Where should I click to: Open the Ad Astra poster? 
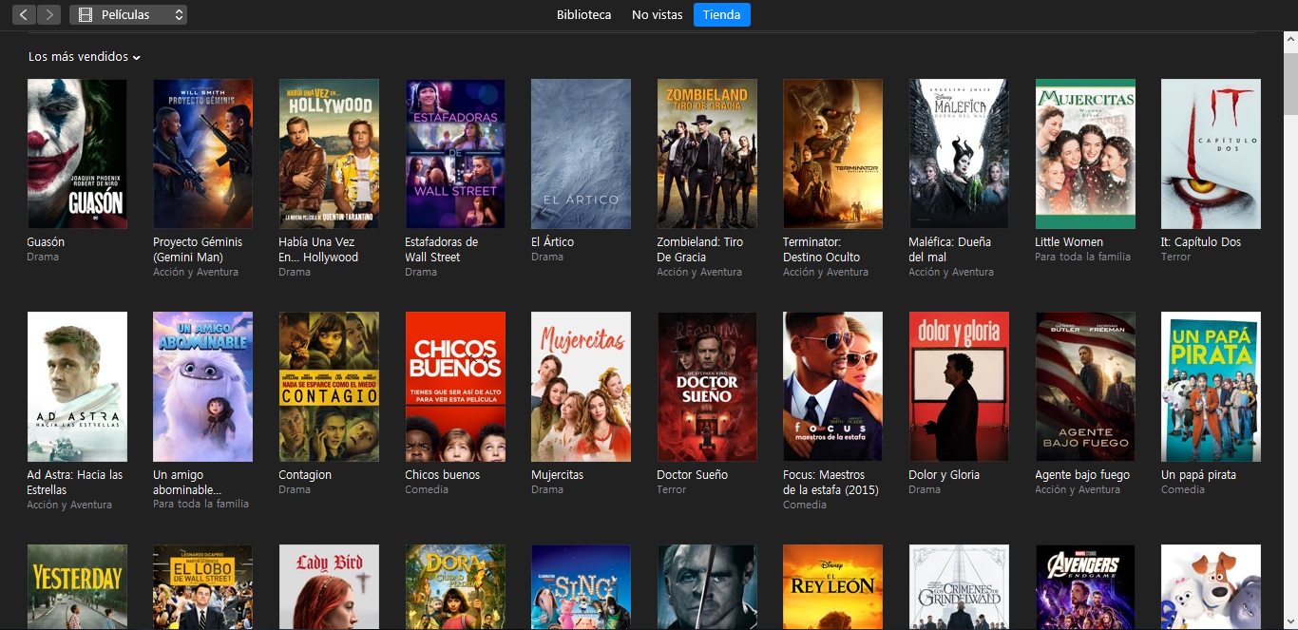77,387
